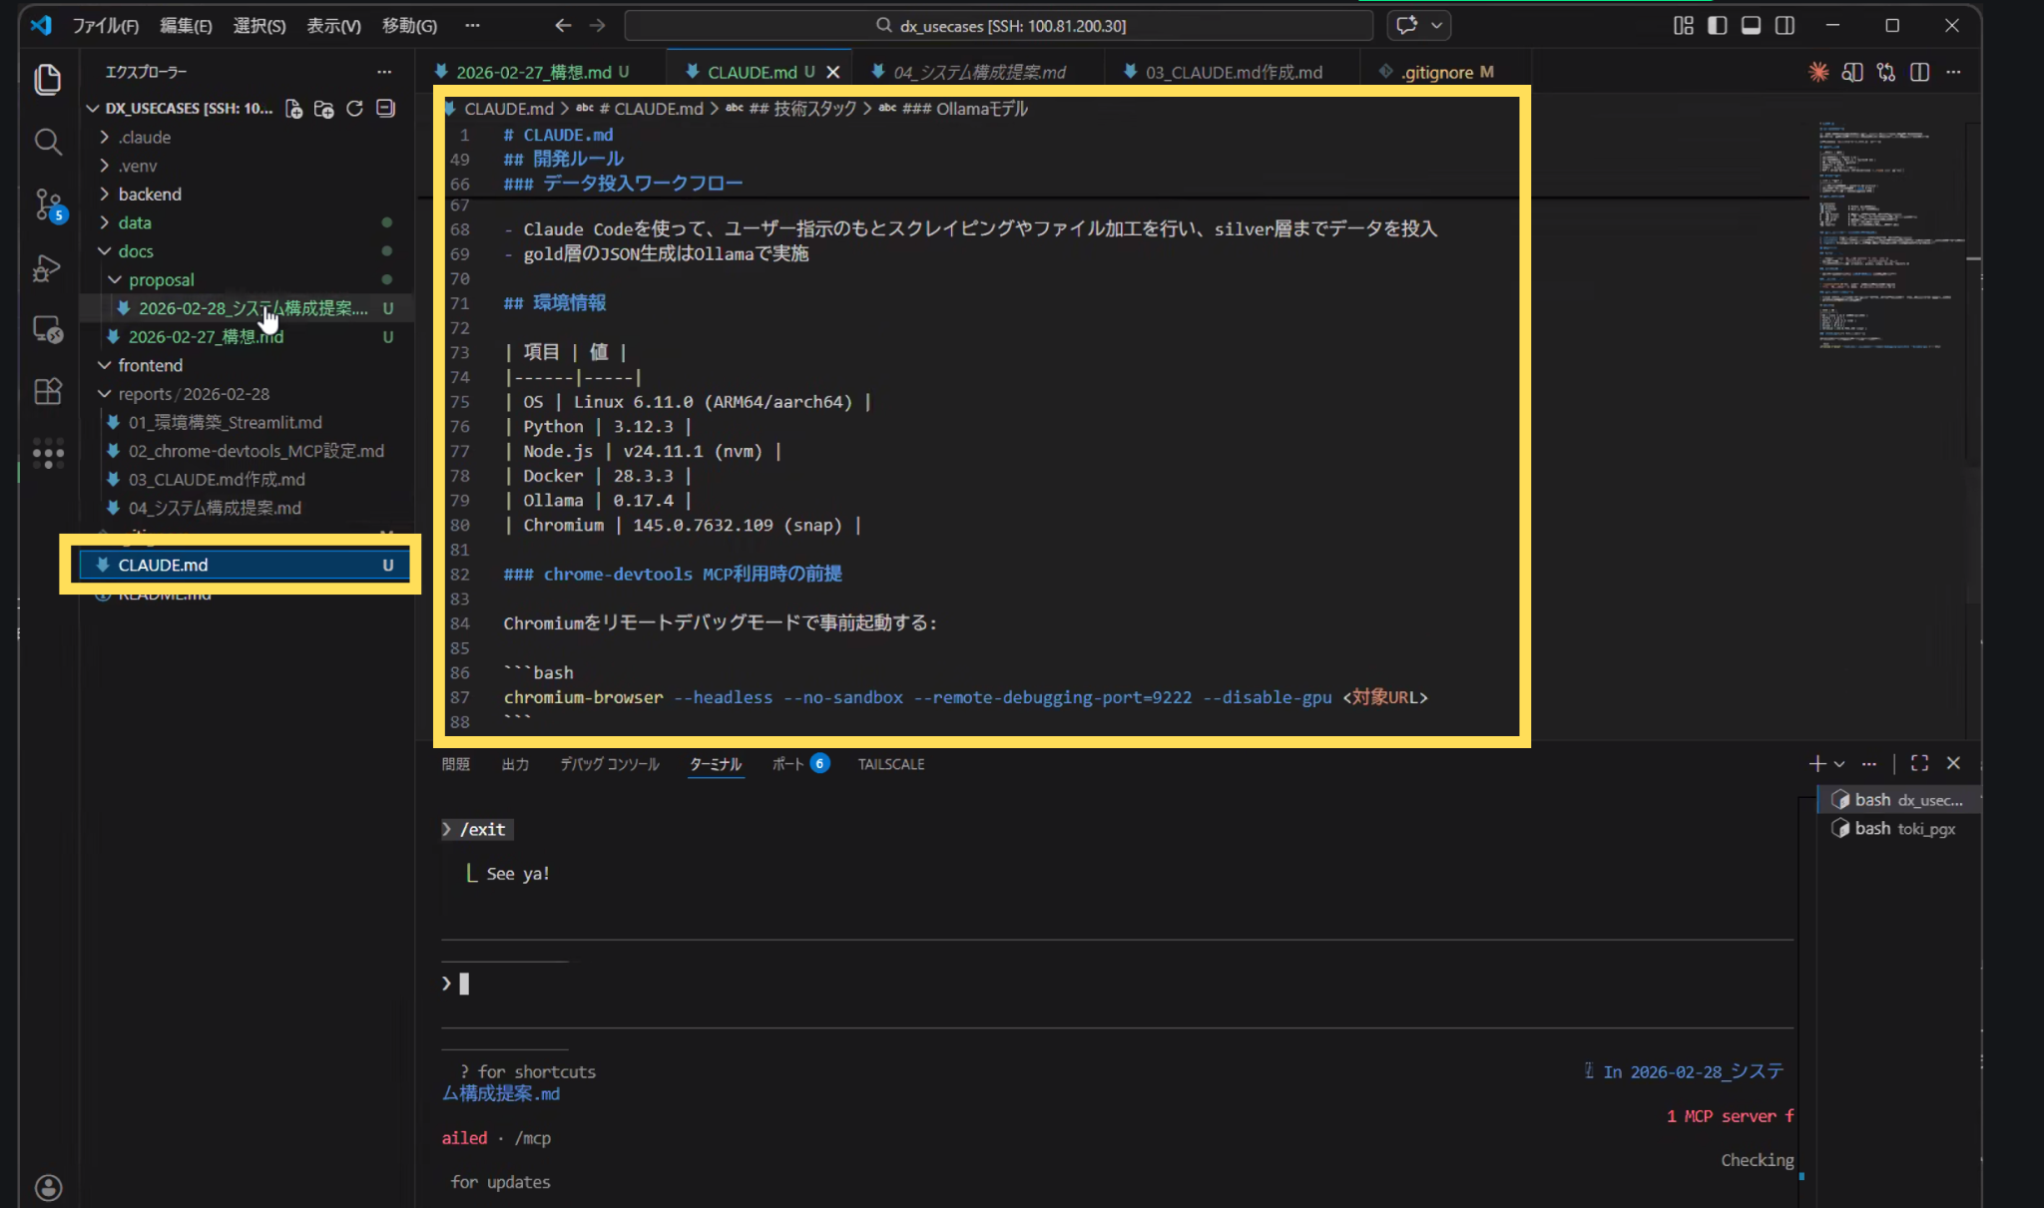The width and height of the screenshot is (2044, 1208).
Task: Switch to the ポート panel tab
Action: pyautogui.click(x=788, y=763)
